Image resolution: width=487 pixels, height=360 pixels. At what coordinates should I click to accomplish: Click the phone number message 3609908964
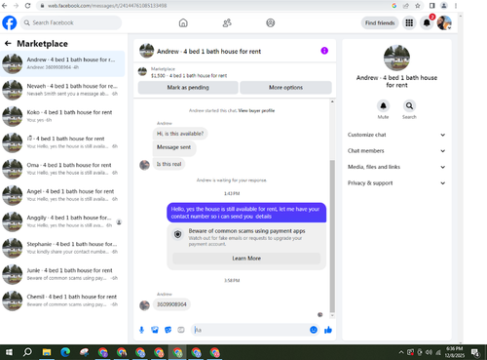(171, 304)
